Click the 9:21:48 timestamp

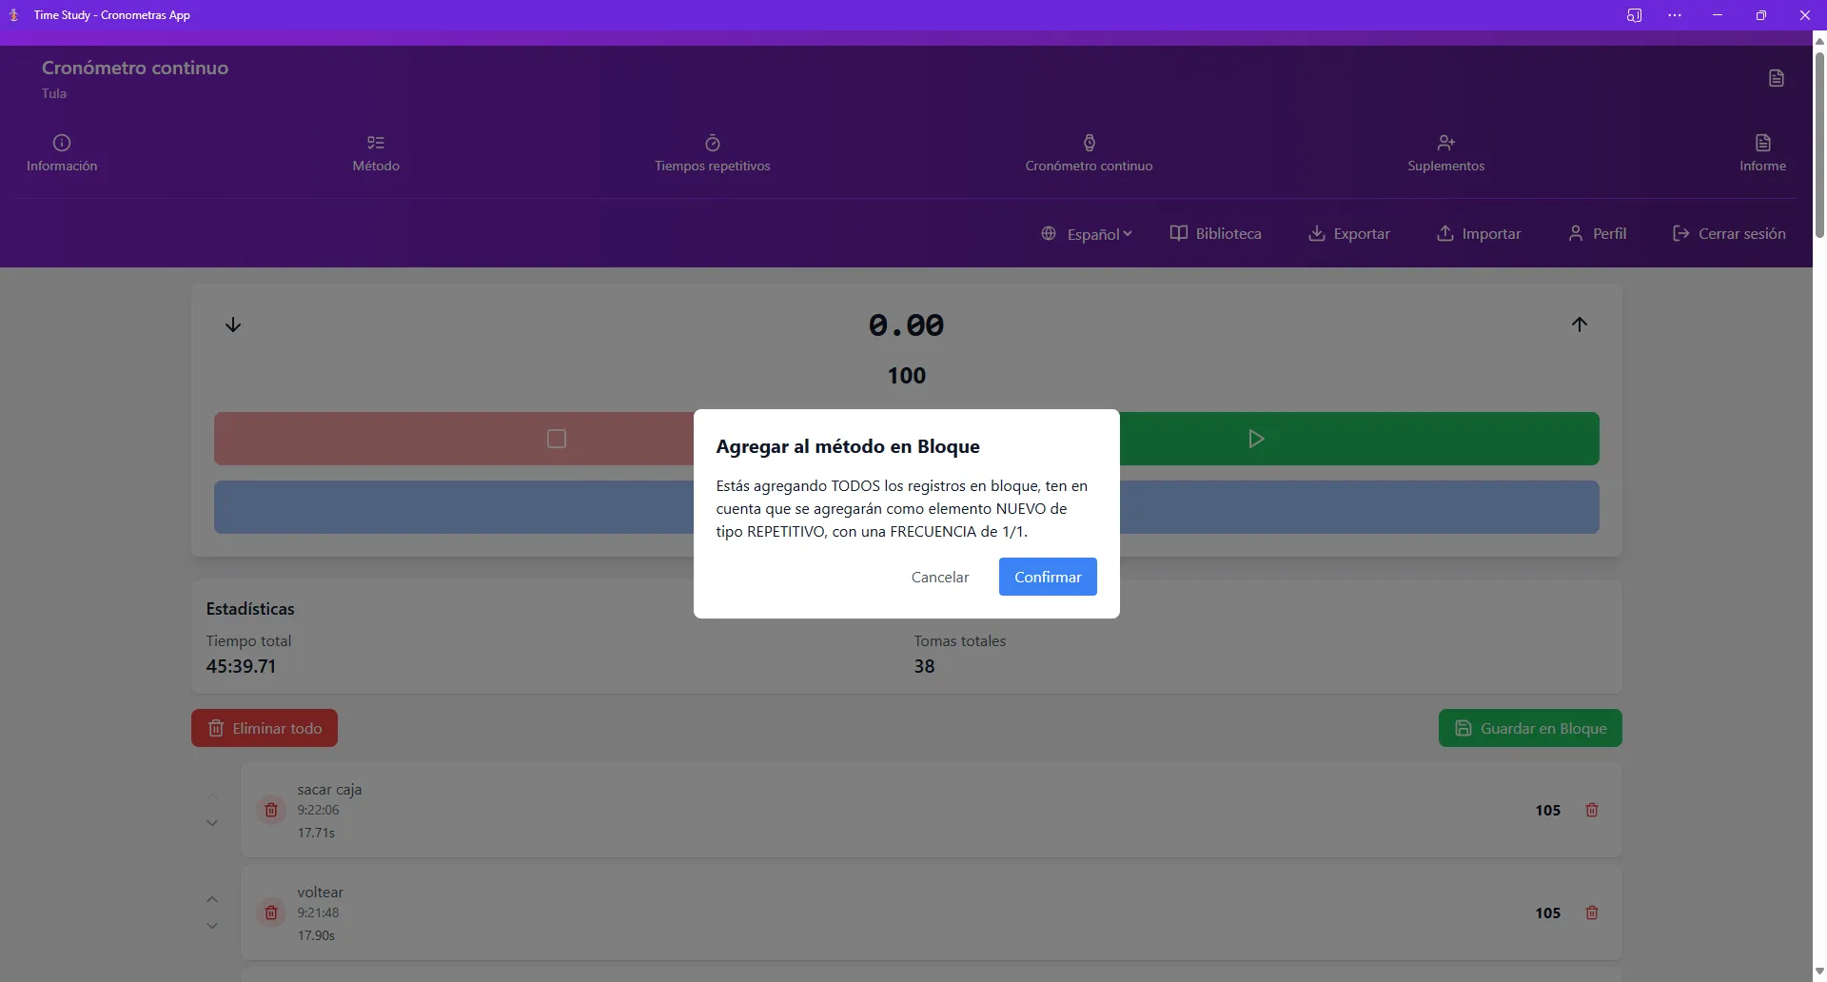pos(318,913)
